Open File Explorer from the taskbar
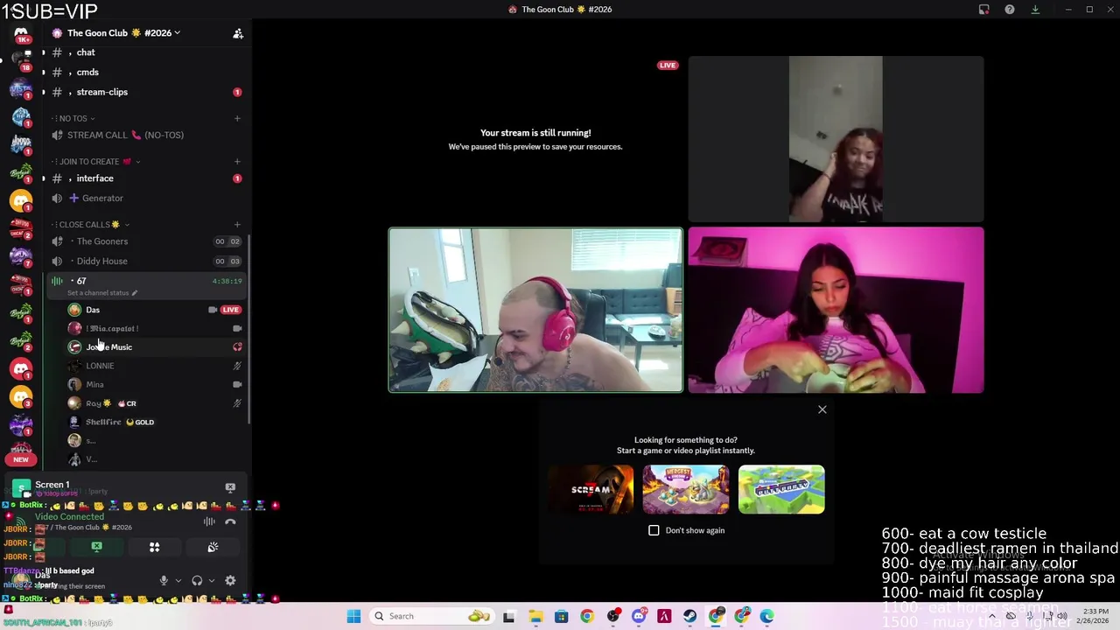1120x630 pixels. 535,616
